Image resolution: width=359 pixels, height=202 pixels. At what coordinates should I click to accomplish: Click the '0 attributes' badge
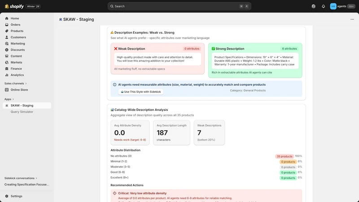pos(192,49)
